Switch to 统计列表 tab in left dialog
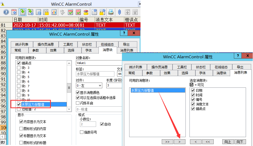This screenshot has width=253, height=146. click(22, 44)
